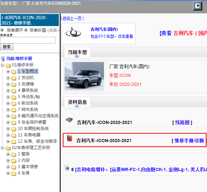This screenshot has width=207, height=192.
Task: Click the 年份:2020-2021 text
Action: pos(125,84)
